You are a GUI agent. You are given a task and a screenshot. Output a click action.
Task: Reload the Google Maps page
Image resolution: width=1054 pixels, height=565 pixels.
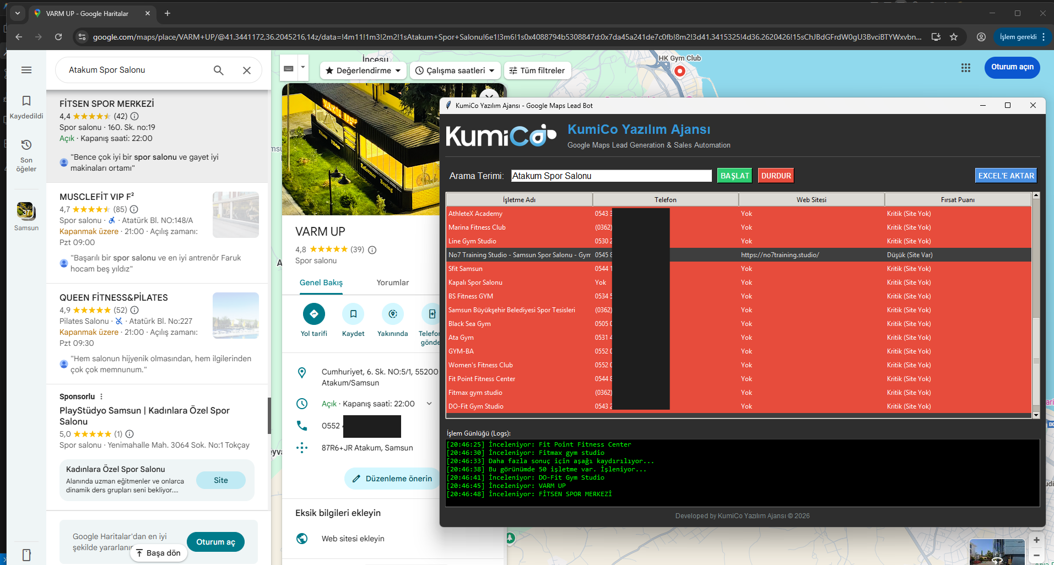[x=58, y=37]
